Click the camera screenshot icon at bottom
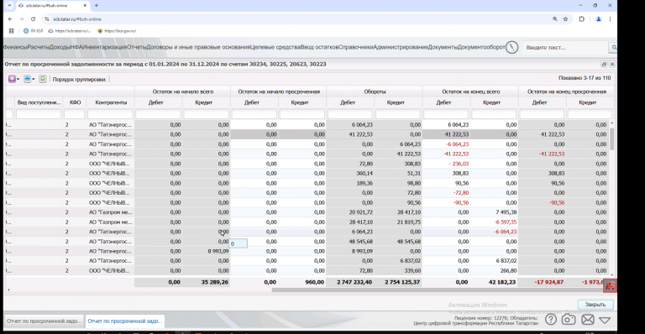The image size is (645, 334). point(569,319)
